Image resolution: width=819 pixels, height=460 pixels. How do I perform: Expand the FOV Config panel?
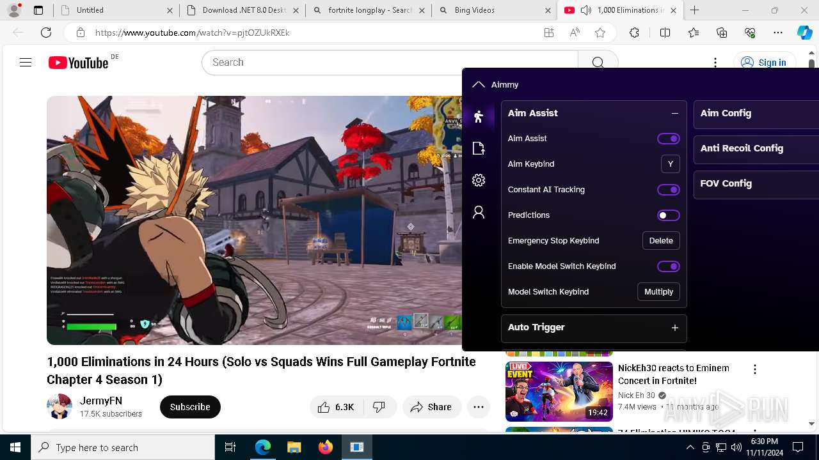756,183
